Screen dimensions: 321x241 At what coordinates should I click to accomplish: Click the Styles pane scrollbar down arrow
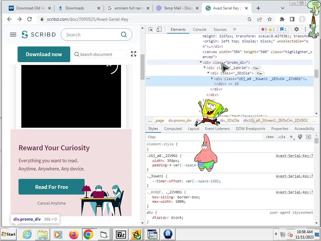click(x=317, y=223)
